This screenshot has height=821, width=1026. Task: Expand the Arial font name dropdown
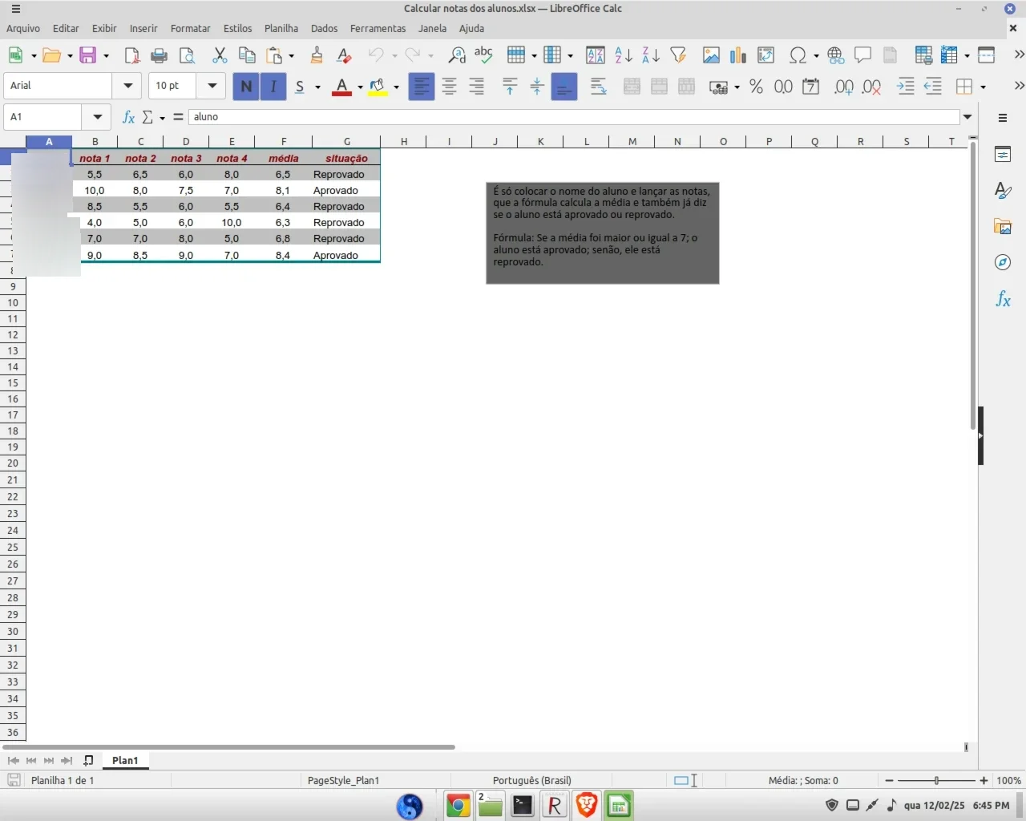127,86
